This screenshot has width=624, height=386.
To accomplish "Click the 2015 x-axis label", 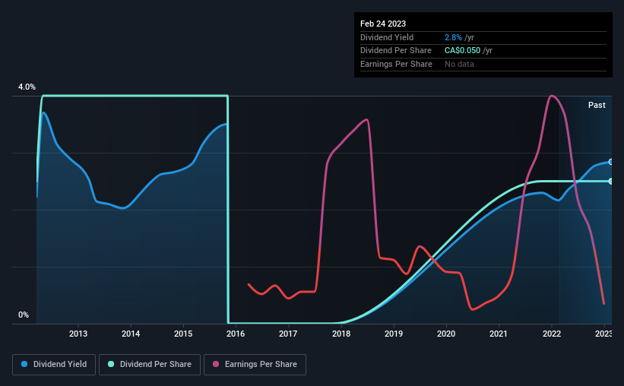I will coord(183,334).
